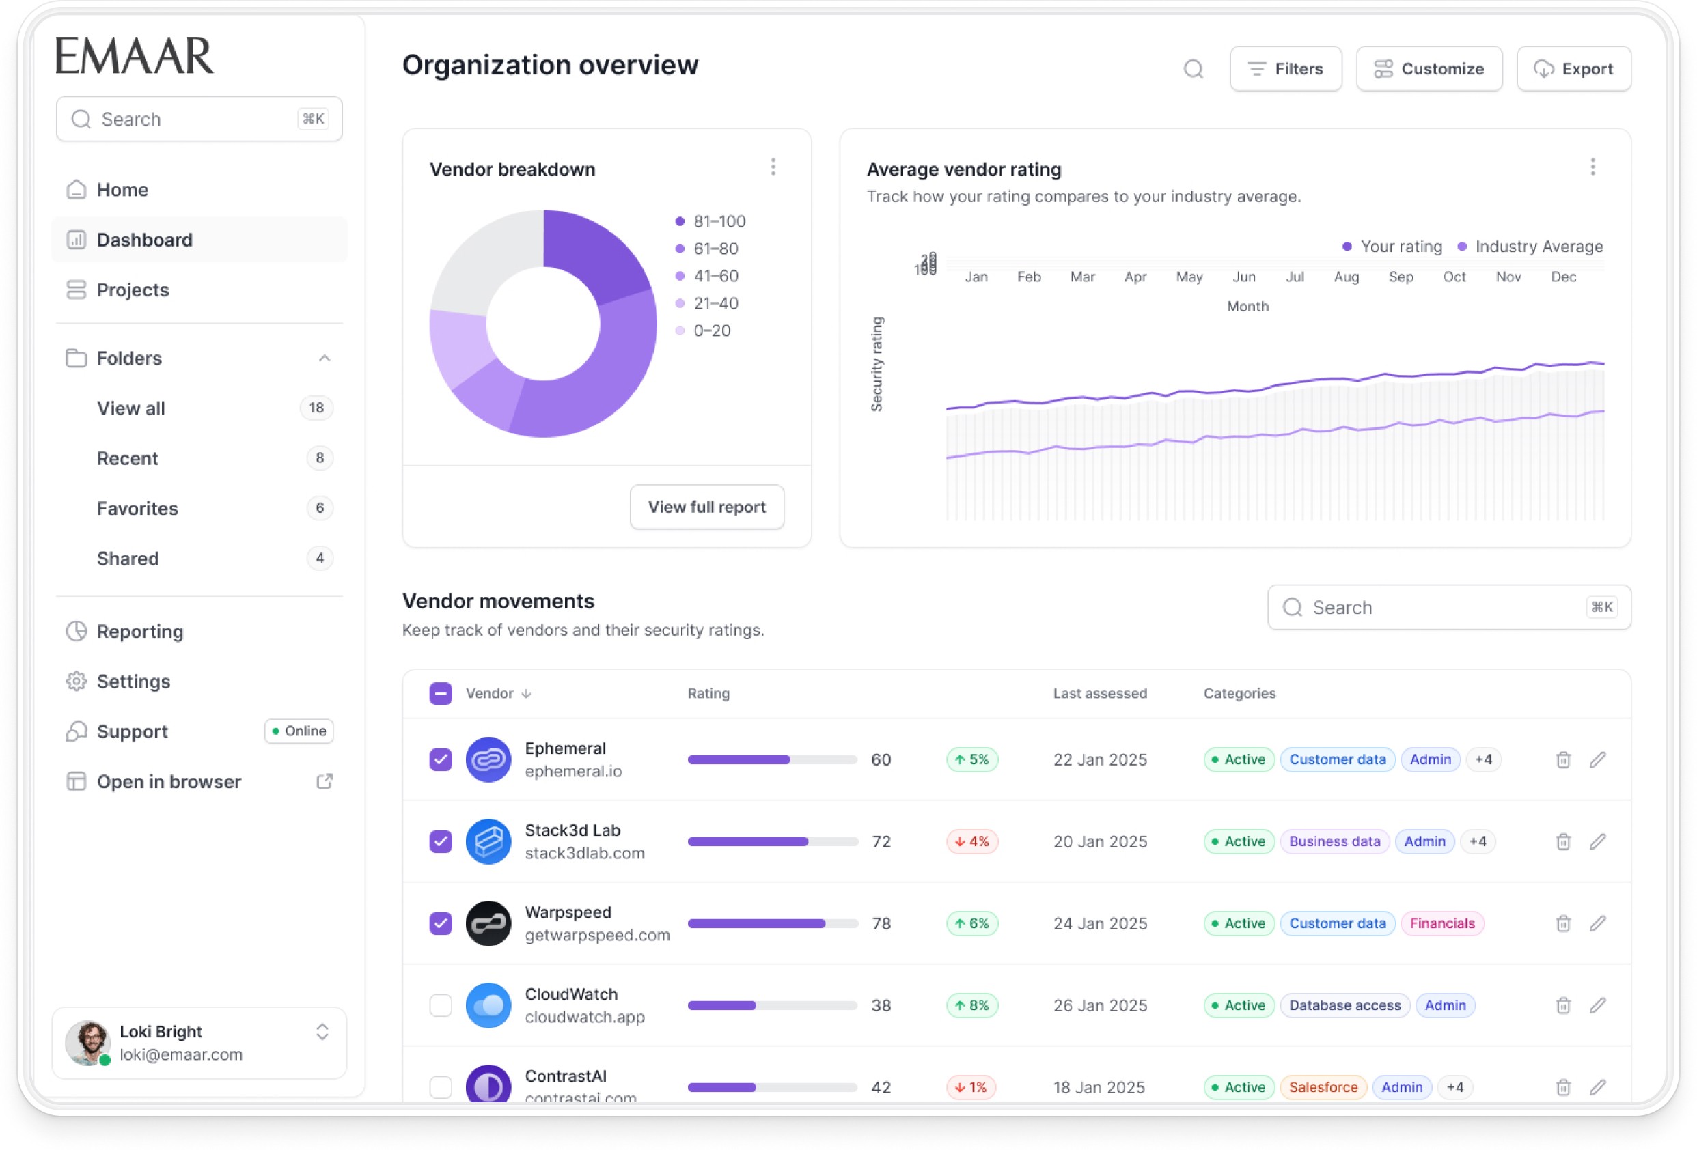The height and width of the screenshot is (1150, 1697).
Task: Open Favorites folder in sidebar
Action: [137, 509]
